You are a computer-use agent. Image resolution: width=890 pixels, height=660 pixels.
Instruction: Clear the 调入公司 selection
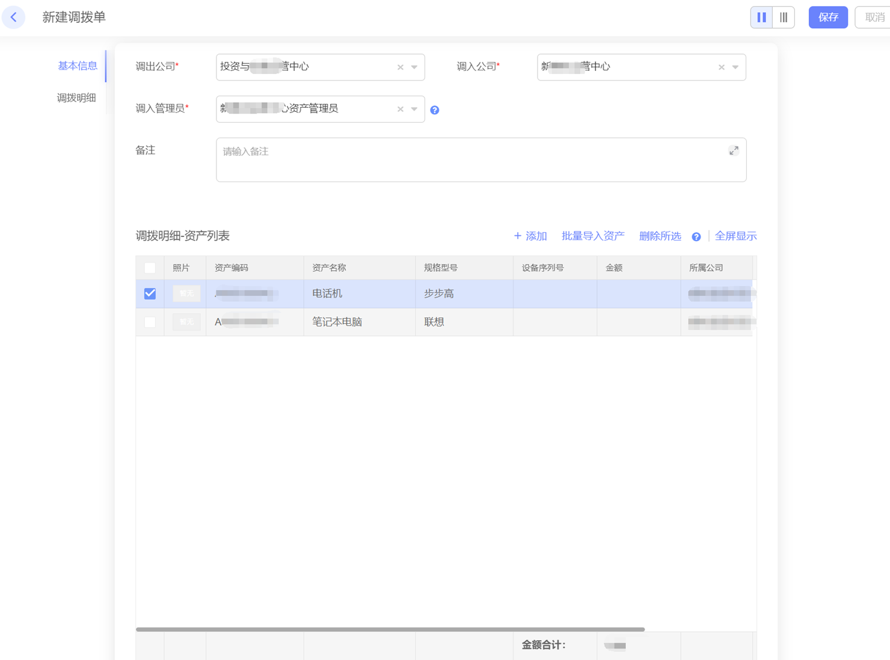[722, 67]
